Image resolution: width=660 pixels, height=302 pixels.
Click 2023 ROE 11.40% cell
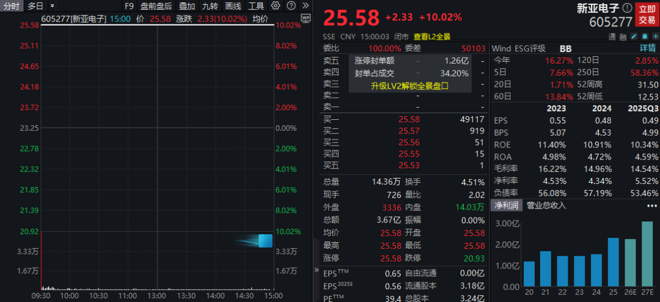tap(553, 145)
